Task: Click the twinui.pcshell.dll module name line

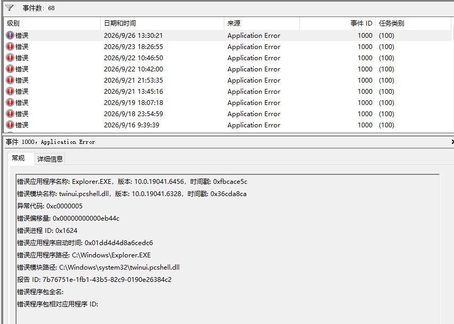Action: click(132, 193)
